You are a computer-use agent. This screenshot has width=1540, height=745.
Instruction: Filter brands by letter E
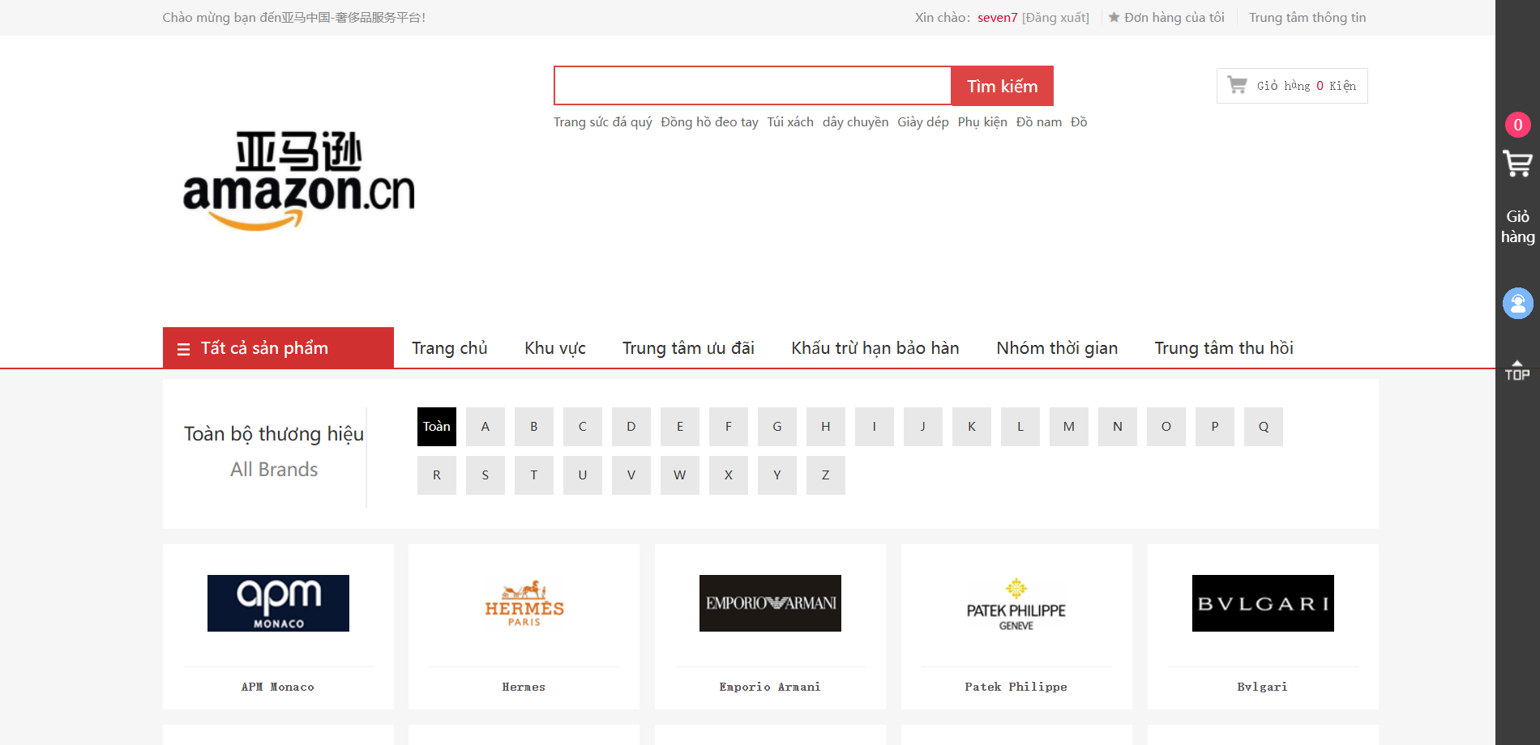click(x=680, y=427)
